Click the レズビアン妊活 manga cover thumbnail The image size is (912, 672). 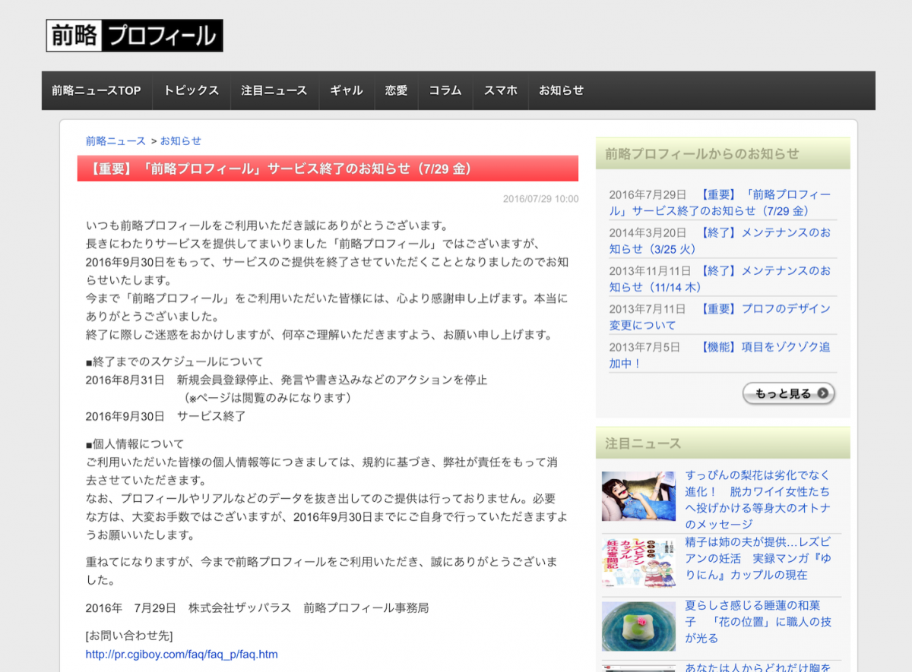pyautogui.click(x=638, y=562)
